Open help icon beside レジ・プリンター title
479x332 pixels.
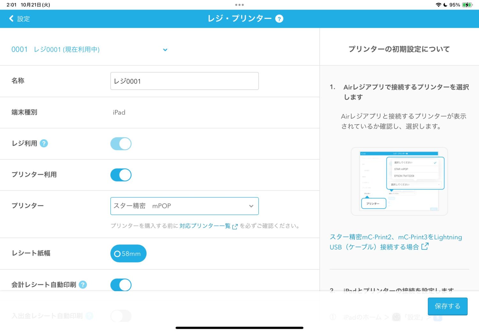pyautogui.click(x=279, y=19)
